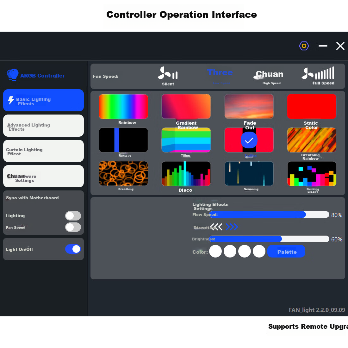The image size is (348, 348).
Task: Toggle the Fan Speed sync switch
Action: point(73,227)
